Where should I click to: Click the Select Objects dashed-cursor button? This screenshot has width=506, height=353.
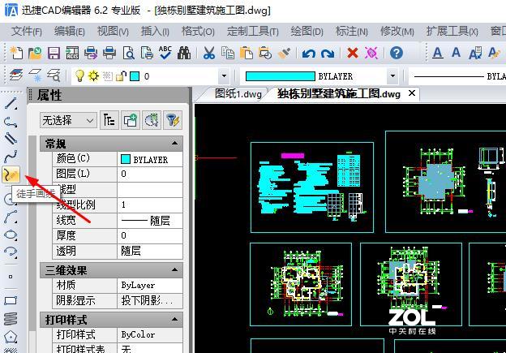click(152, 120)
